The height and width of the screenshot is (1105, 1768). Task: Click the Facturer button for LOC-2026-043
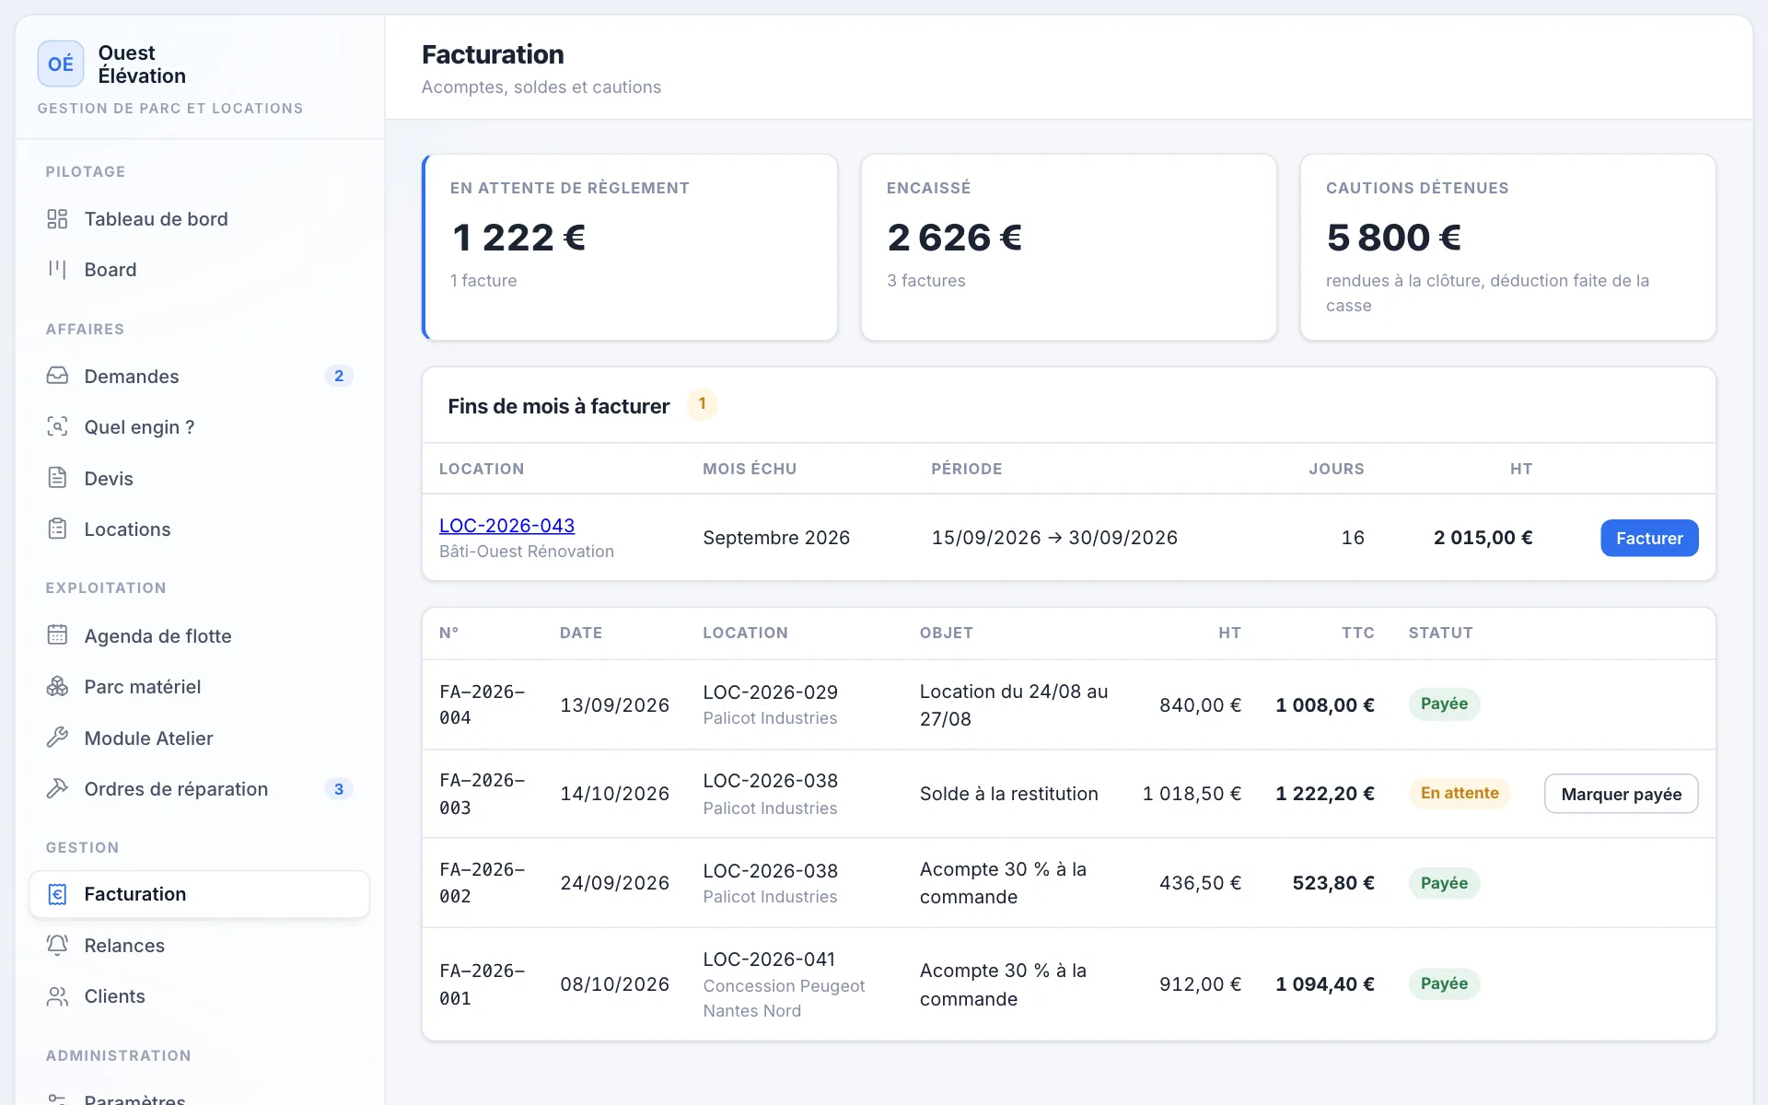pos(1649,538)
